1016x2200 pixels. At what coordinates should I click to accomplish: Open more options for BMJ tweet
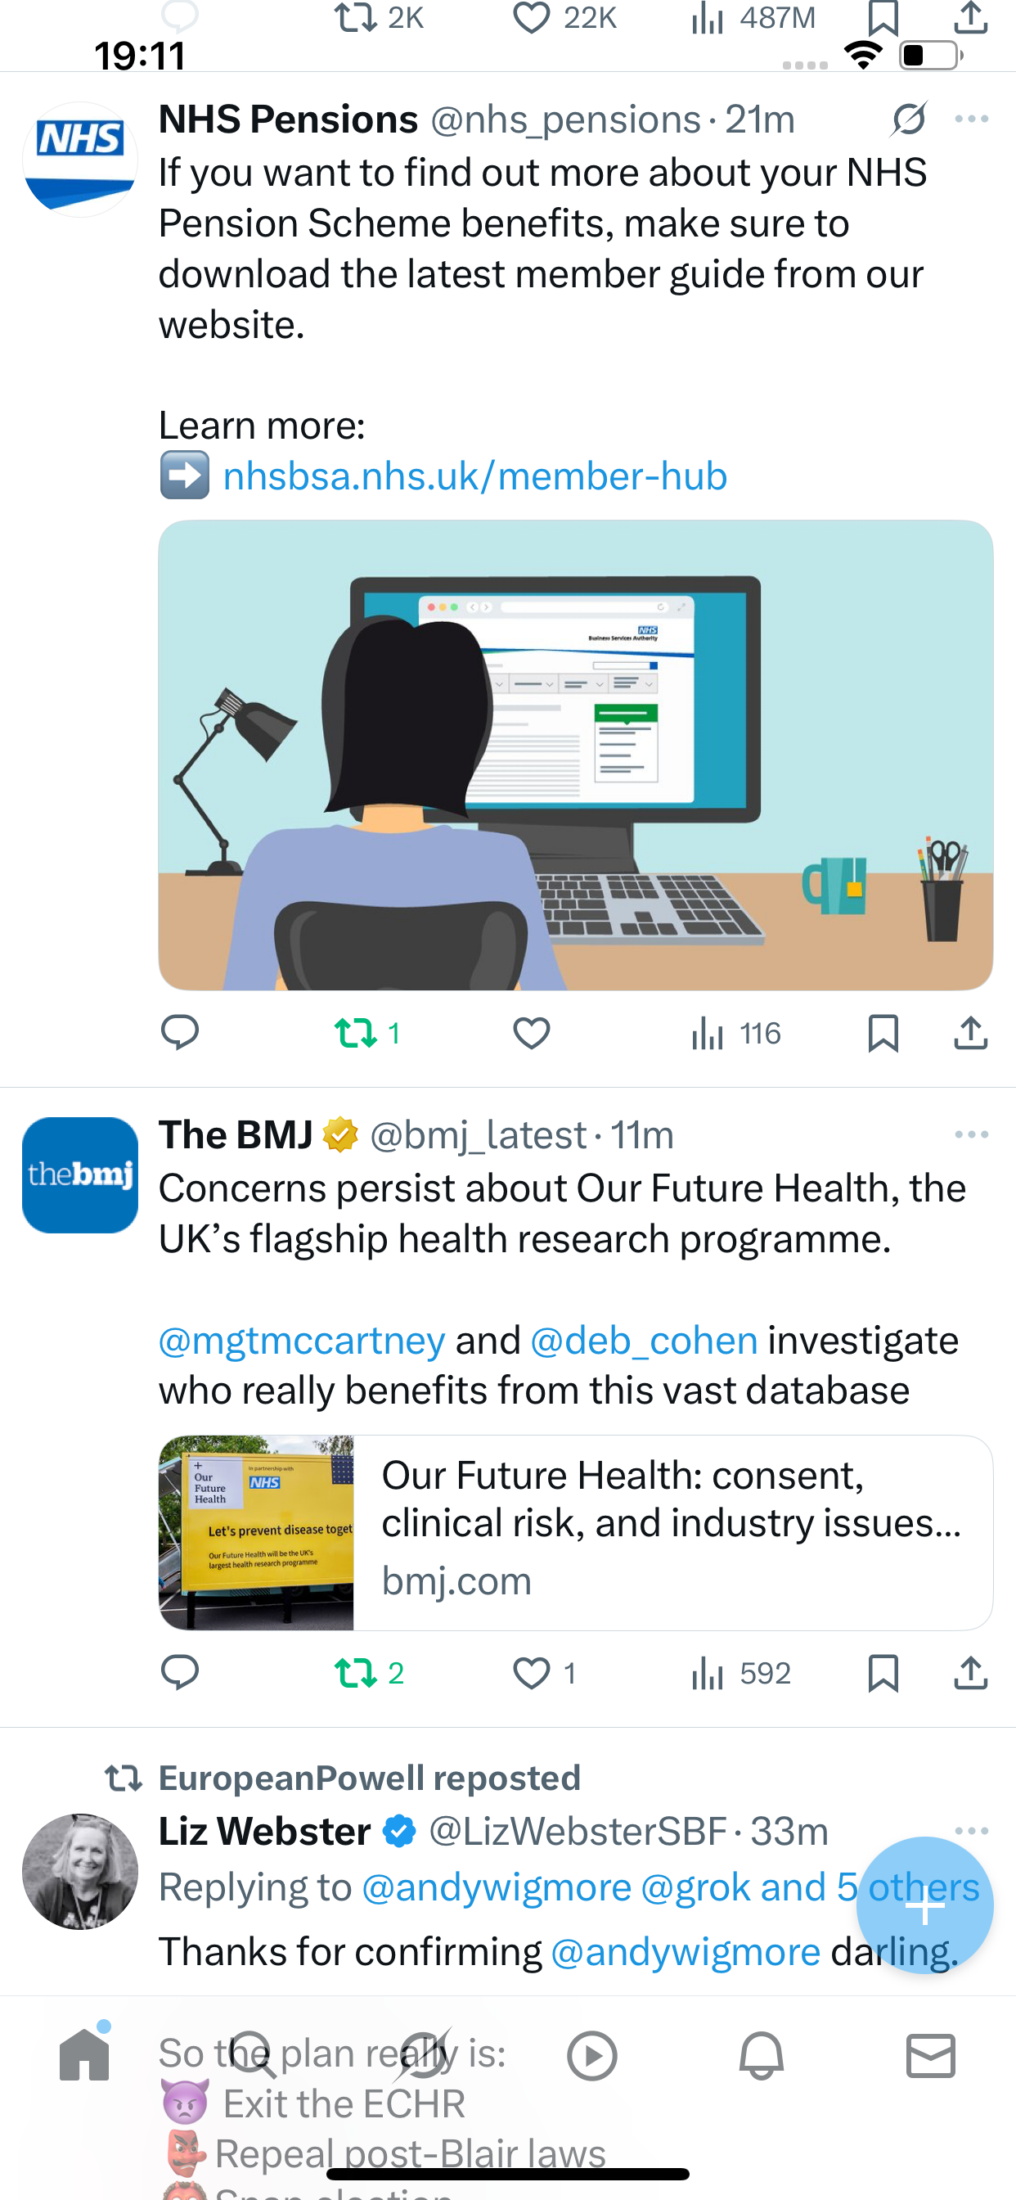pos(971,1134)
